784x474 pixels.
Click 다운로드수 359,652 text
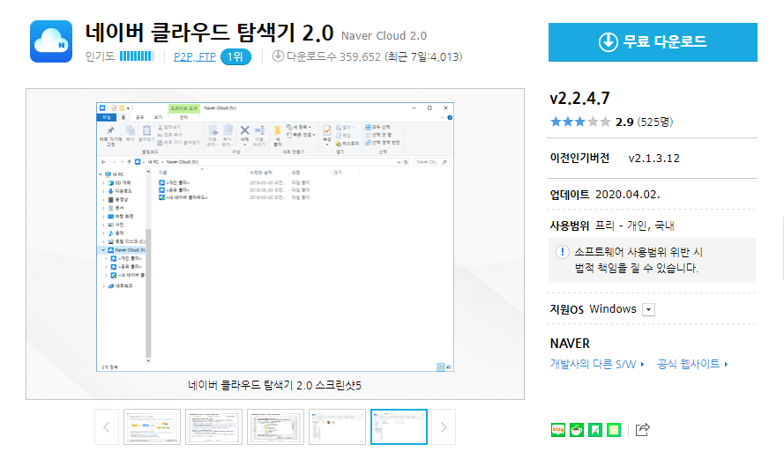[333, 56]
